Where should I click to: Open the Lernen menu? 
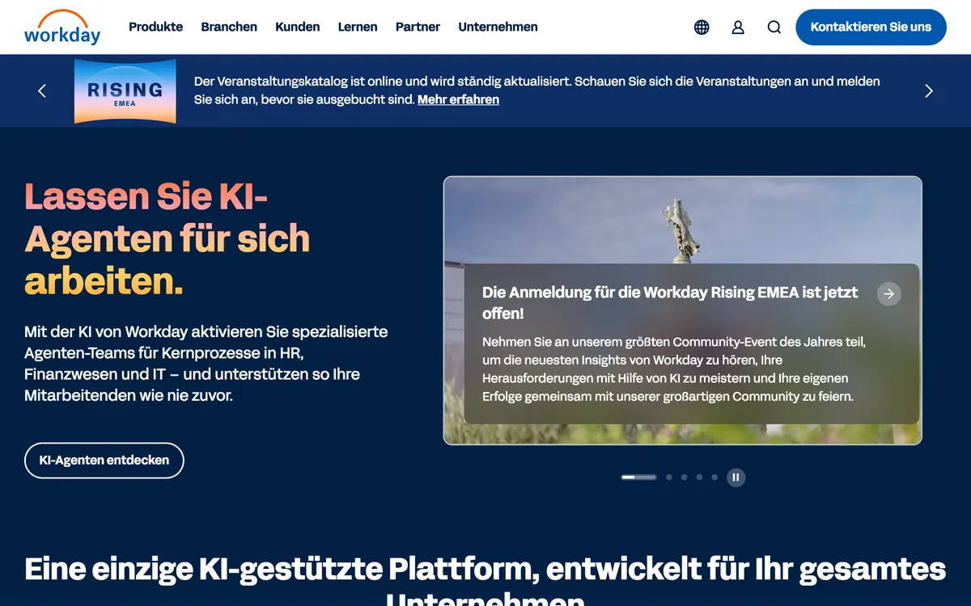358,27
